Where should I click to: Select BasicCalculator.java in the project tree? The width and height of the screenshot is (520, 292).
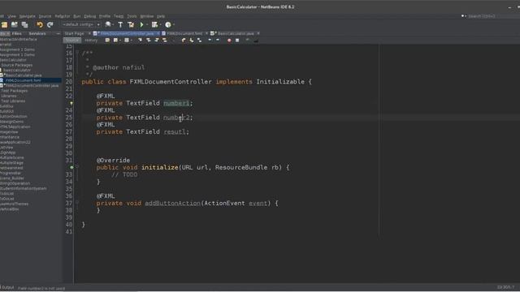click(x=24, y=75)
